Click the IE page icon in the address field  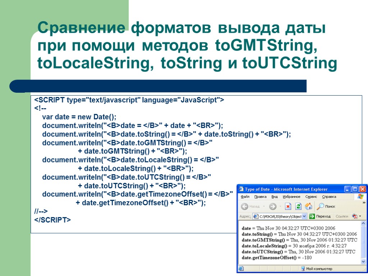pos(256,216)
